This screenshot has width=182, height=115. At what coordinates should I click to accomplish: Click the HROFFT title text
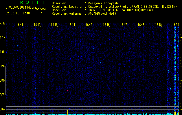pyautogui.click(x=30, y=2)
